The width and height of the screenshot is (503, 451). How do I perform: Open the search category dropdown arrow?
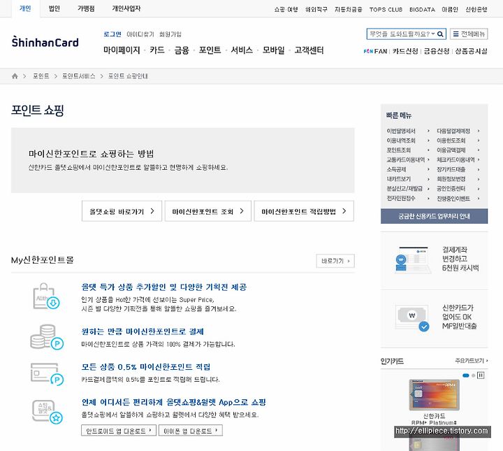[433, 34]
